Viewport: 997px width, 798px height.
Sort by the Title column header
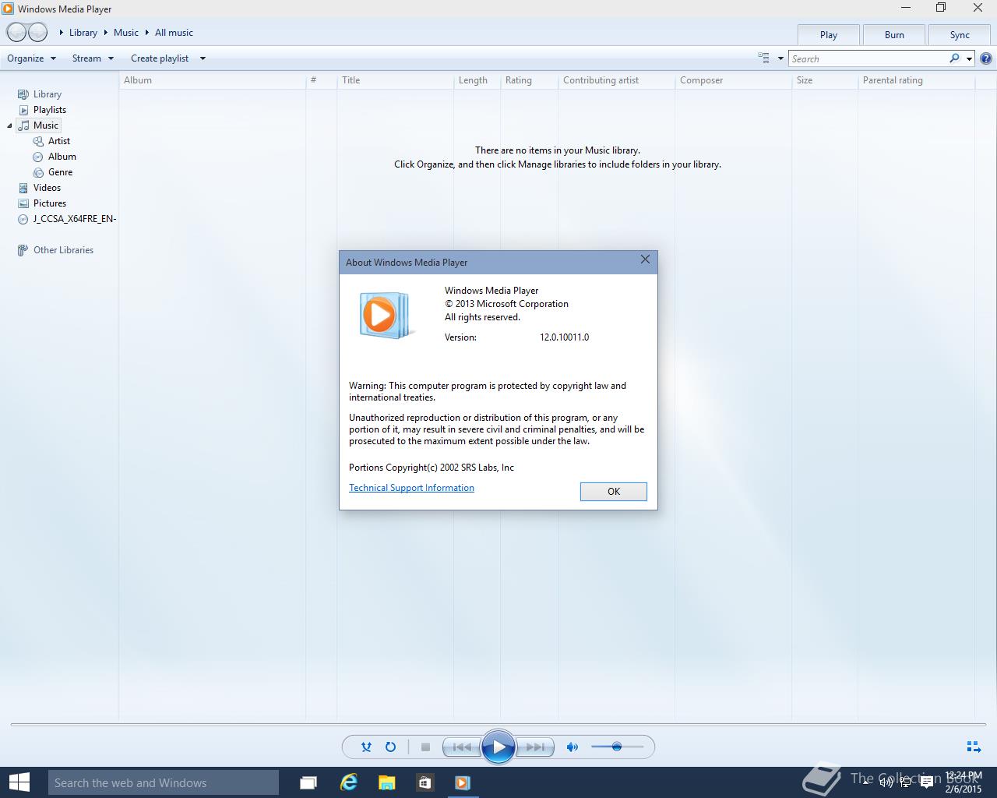coord(395,80)
